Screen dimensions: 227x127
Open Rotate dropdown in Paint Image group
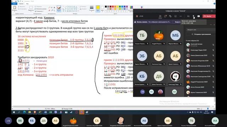(39, 11)
